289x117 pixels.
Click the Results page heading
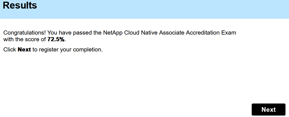[20, 5]
